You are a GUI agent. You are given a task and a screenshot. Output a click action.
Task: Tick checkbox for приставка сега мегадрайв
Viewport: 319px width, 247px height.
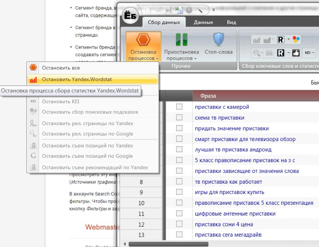click(x=179, y=234)
